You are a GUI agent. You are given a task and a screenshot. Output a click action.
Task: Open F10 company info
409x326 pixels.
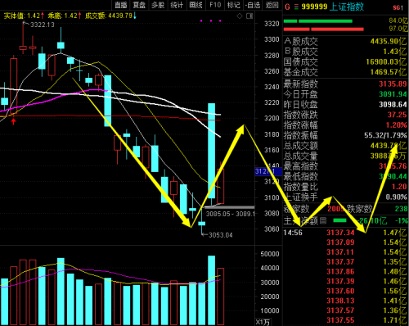[x=215, y=5]
